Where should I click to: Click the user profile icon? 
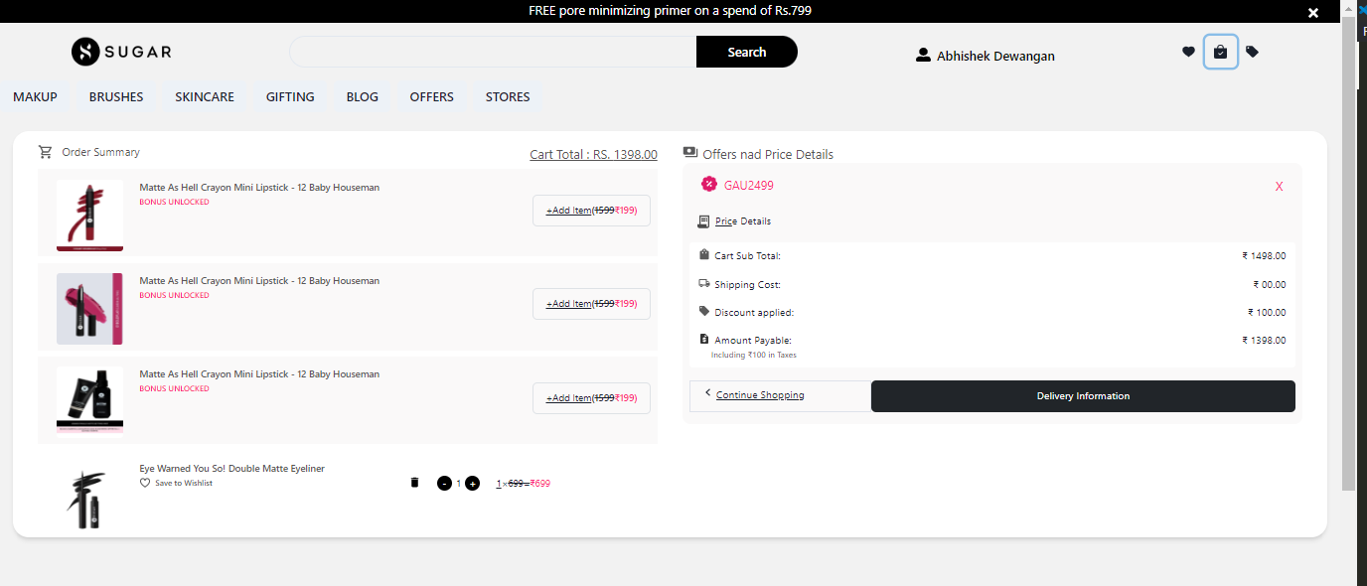(923, 56)
